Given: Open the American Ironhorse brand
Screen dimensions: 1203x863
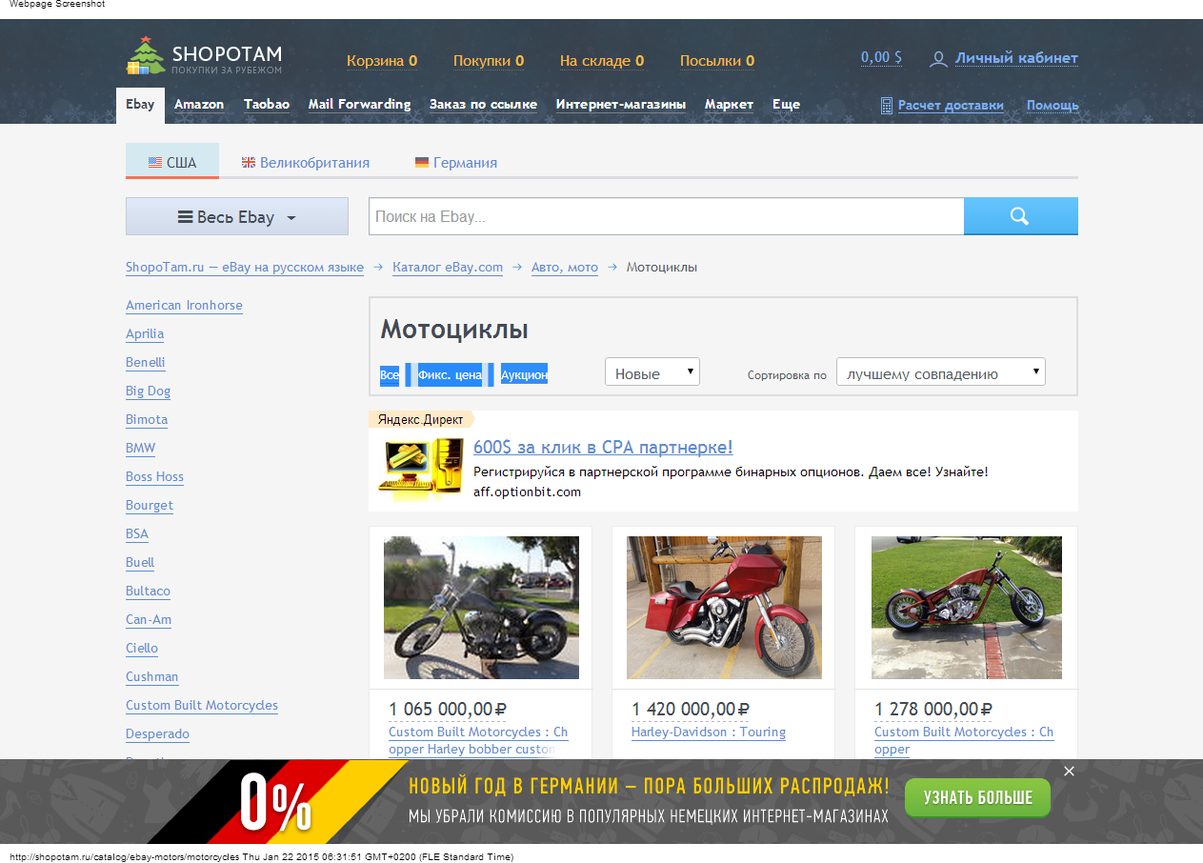Looking at the screenshot, I should pyautogui.click(x=184, y=306).
